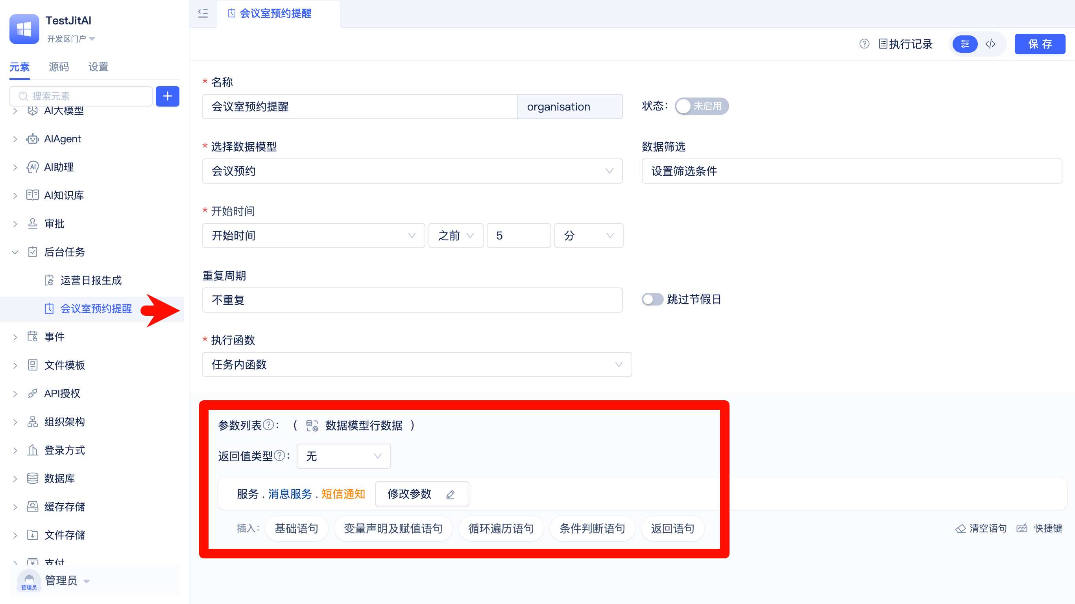Focus the 搜索元素 search field
This screenshot has height=604, width=1075.
click(81, 96)
